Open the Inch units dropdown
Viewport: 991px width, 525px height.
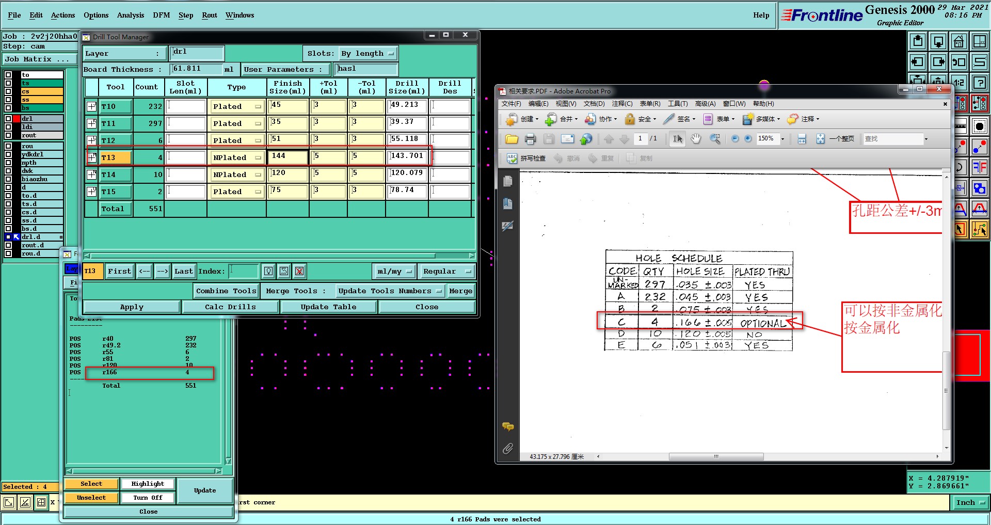pos(970,502)
